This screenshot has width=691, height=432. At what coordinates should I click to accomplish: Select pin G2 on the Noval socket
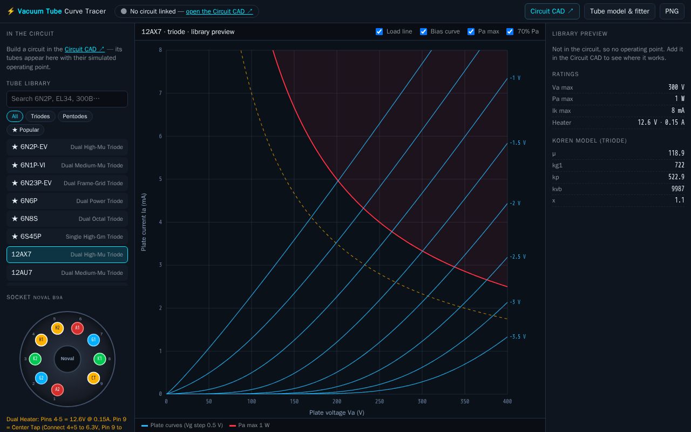coord(41,378)
